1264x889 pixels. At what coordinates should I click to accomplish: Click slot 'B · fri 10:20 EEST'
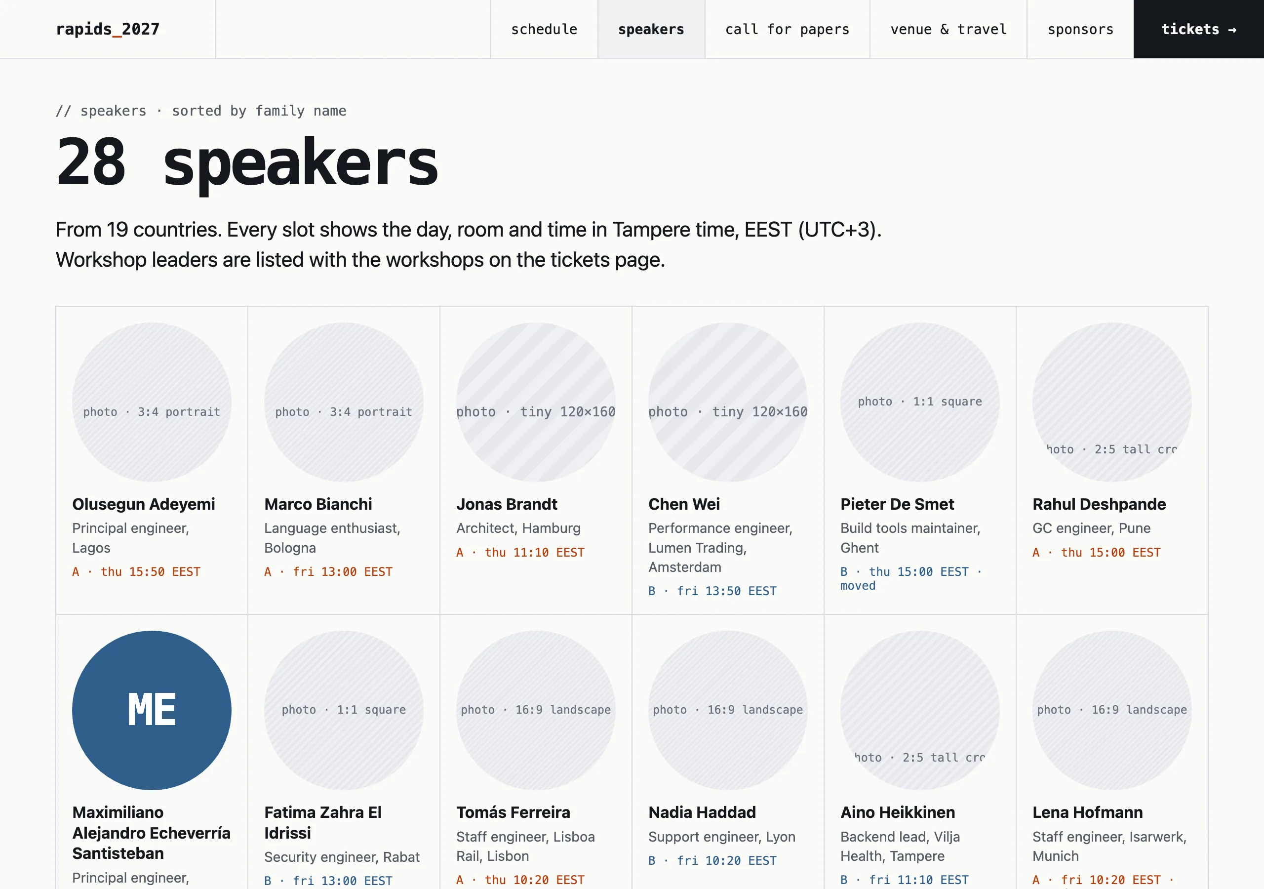click(x=712, y=860)
